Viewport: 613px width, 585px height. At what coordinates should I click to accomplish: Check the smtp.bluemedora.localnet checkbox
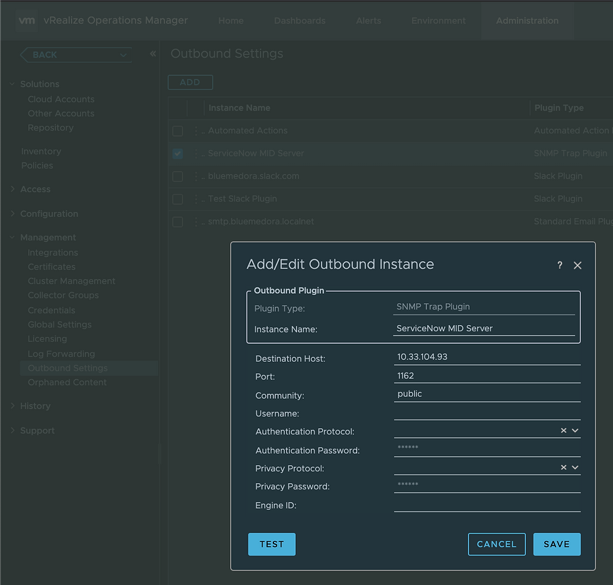tap(178, 222)
